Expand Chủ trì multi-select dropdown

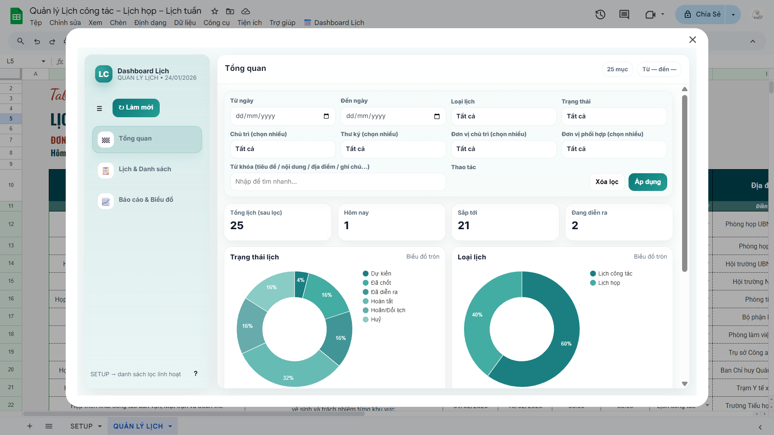pos(282,149)
